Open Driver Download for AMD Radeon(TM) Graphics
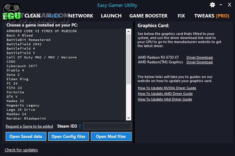Screen dimensions: 235x156 pos(199,62)
